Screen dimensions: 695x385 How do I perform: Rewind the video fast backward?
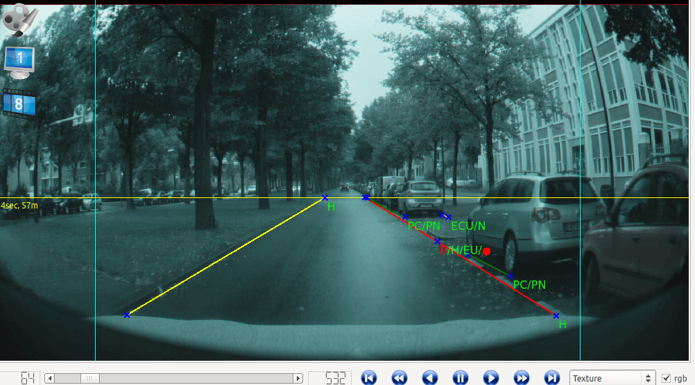(x=400, y=378)
